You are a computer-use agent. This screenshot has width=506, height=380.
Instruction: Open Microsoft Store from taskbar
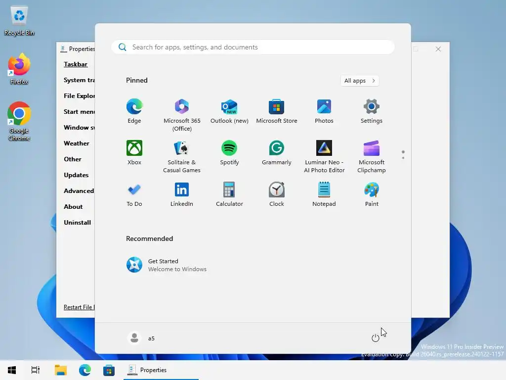point(109,370)
